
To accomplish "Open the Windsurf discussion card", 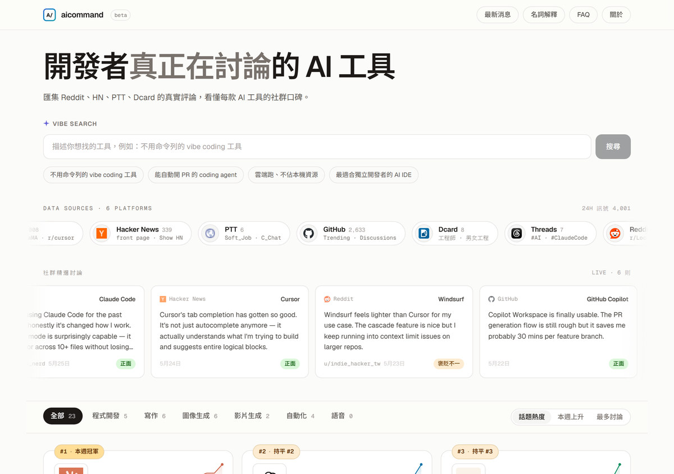I will [x=394, y=332].
